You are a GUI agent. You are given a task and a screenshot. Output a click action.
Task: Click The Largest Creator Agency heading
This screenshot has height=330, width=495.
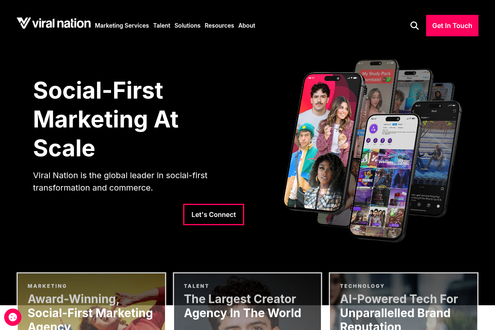point(243,306)
